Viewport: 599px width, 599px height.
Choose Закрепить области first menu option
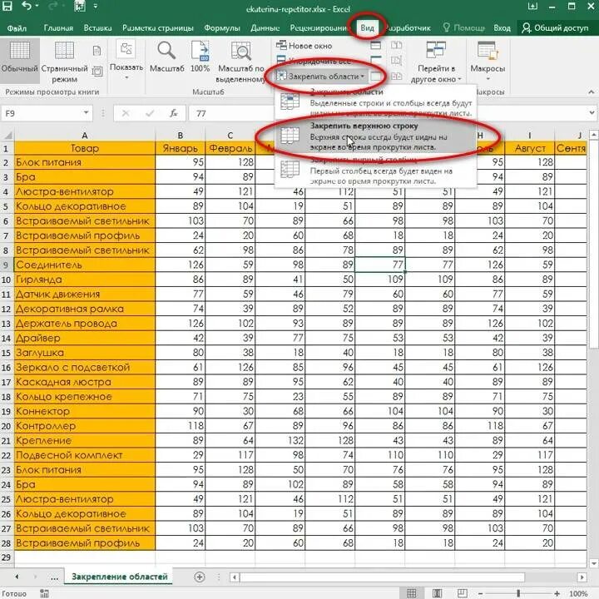376,102
